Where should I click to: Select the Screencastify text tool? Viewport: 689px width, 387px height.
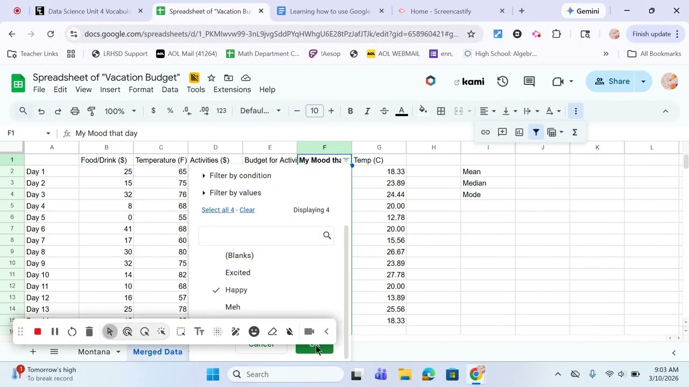tap(199, 332)
